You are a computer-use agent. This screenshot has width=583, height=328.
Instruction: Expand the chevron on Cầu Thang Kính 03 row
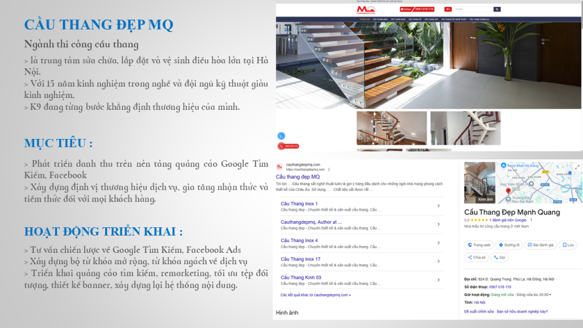pos(439,280)
